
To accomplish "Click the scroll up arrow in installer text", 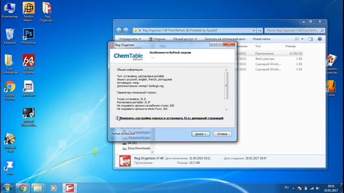I will 226,70.
